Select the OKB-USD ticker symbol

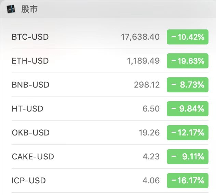coord(30,133)
